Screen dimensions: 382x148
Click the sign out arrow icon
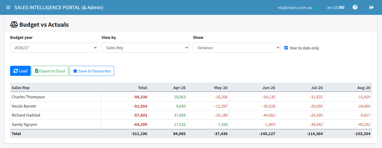[x=371, y=7]
